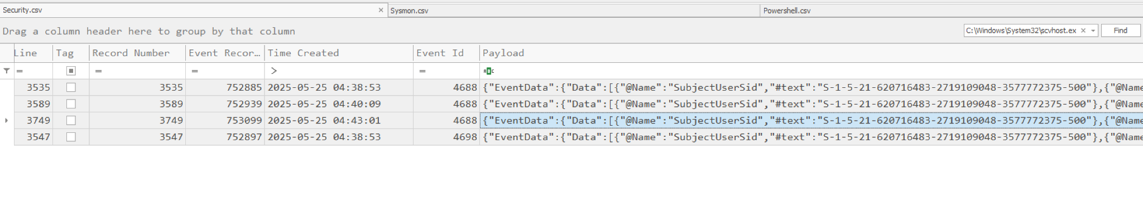The width and height of the screenshot is (1143, 213).
Task: Sort by the Payload column header
Action: [811, 53]
